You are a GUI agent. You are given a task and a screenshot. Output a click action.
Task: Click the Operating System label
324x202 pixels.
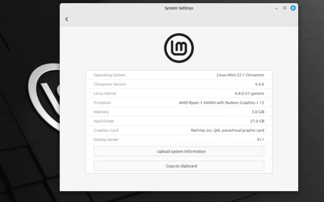pos(110,75)
